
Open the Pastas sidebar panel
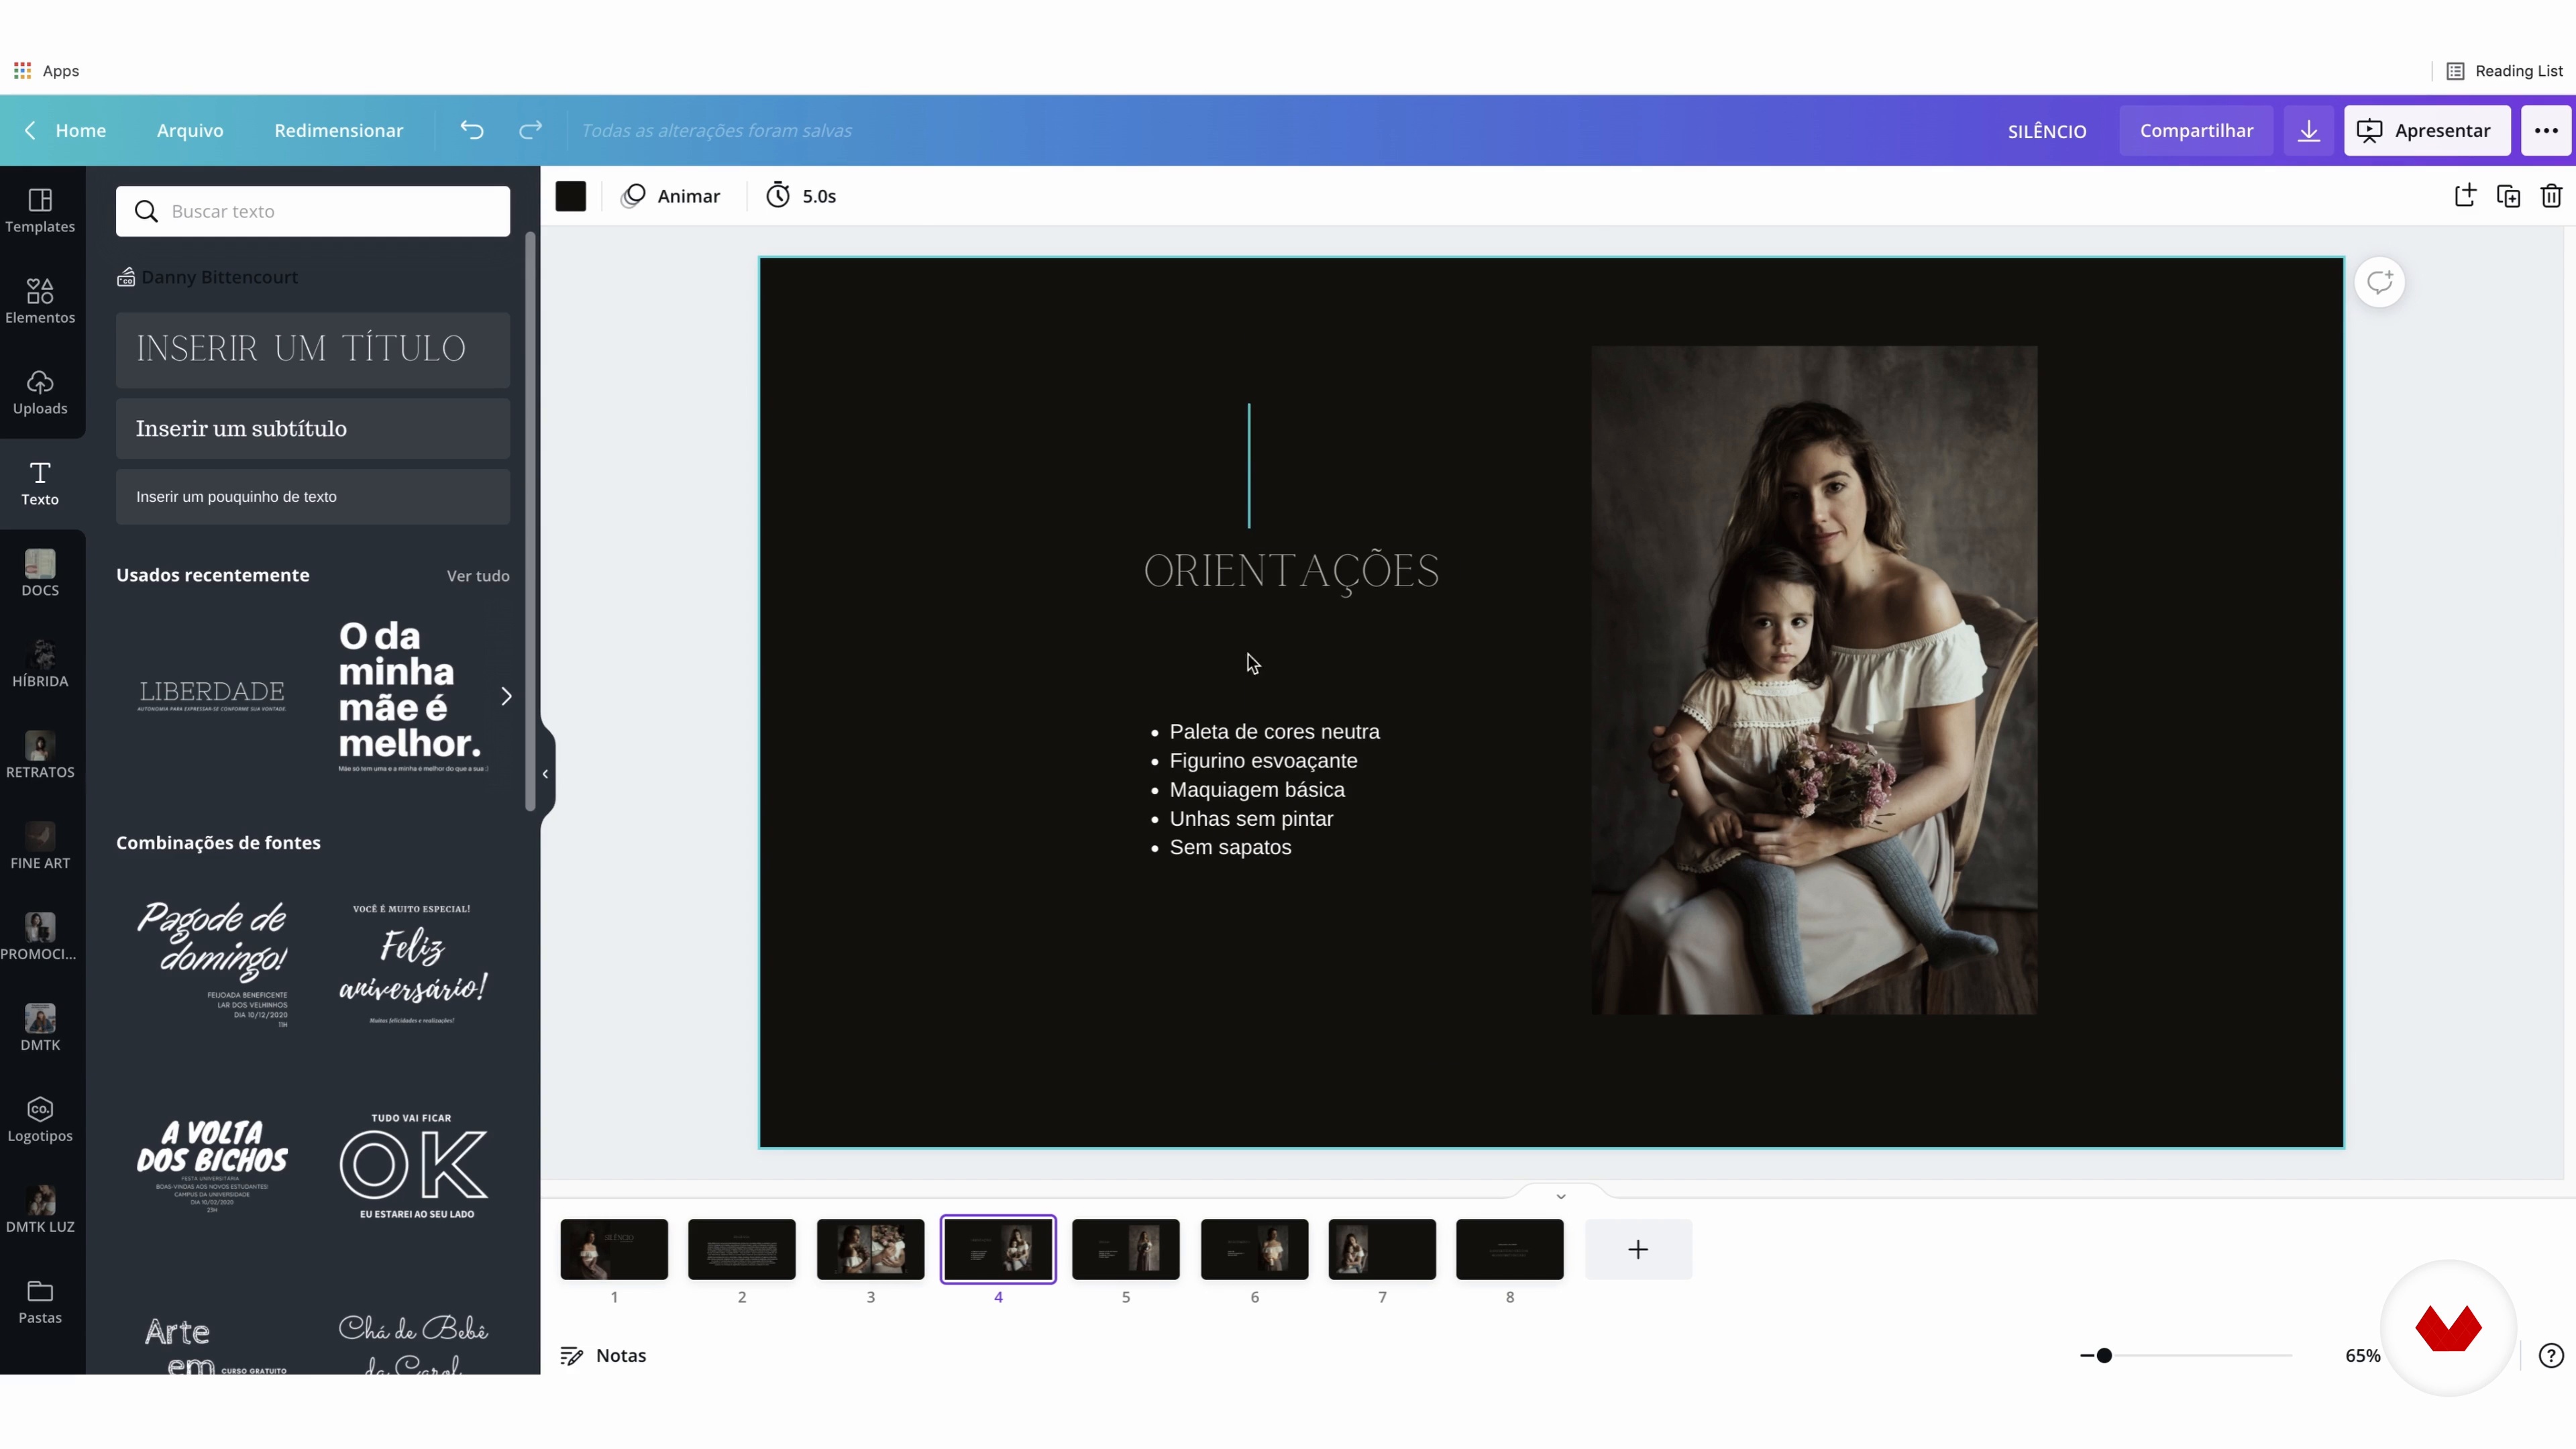[x=40, y=1302]
